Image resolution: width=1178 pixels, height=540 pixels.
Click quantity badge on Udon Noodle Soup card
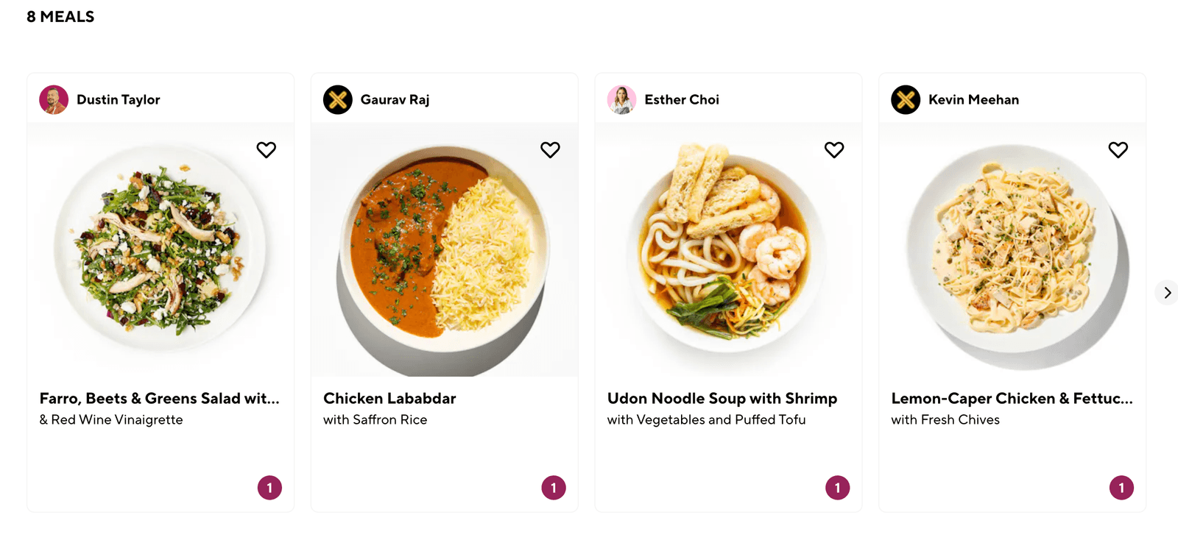click(837, 488)
